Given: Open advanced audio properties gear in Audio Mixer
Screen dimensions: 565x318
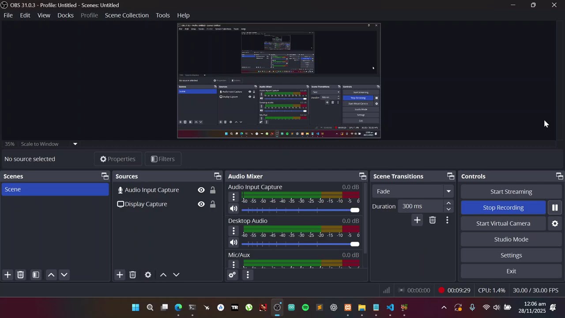Looking at the screenshot, I should point(232,275).
